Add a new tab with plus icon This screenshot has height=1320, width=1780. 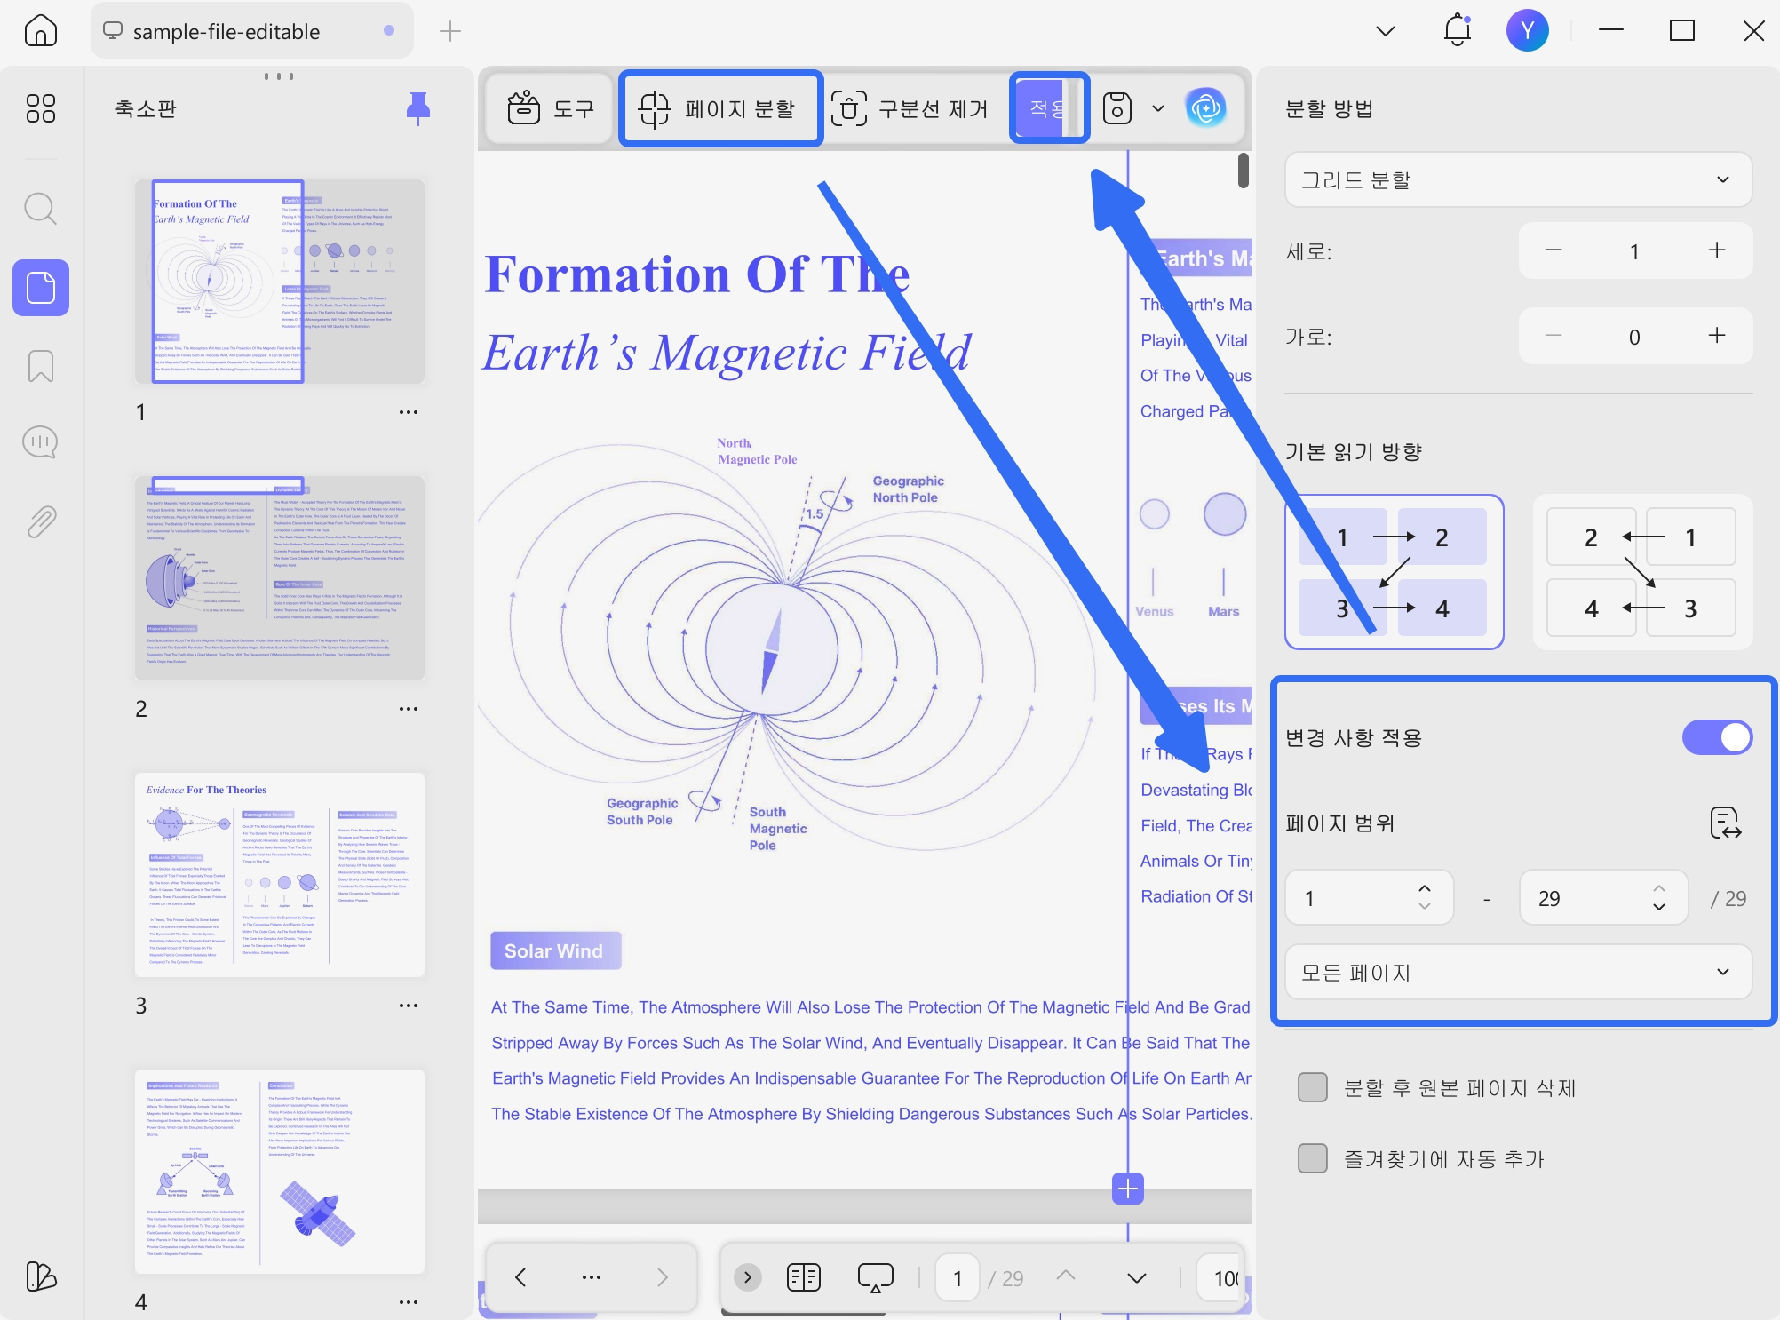click(450, 32)
